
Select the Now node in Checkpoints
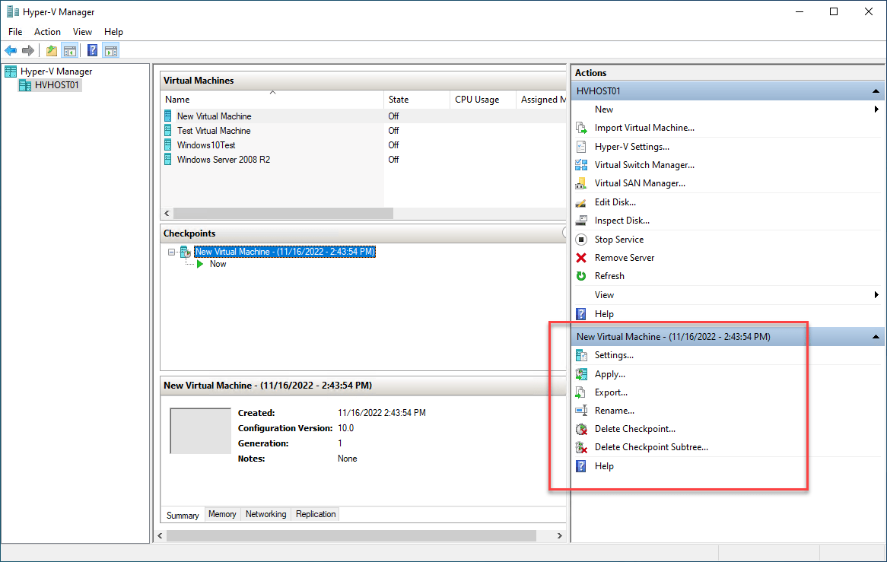click(x=218, y=264)
